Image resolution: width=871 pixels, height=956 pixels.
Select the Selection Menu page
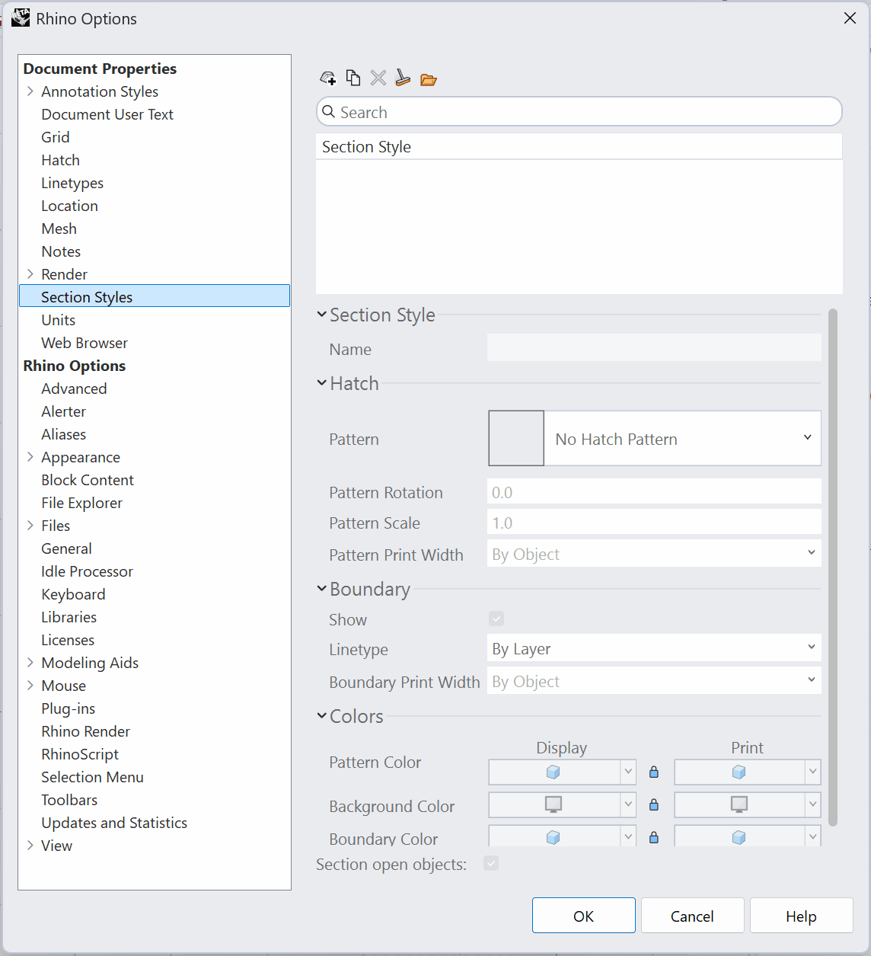click(x=92, y=777)
